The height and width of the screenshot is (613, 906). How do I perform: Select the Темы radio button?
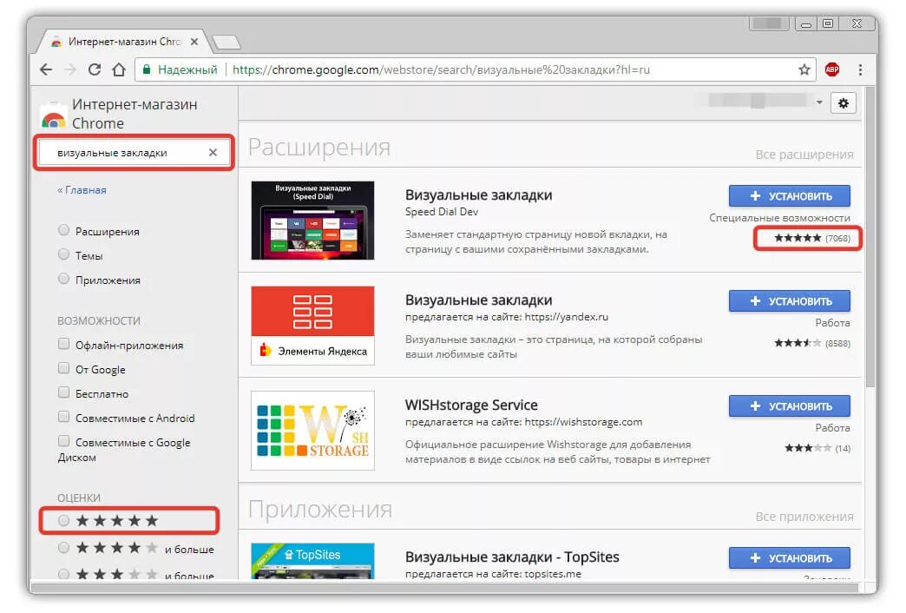[63, 254]
